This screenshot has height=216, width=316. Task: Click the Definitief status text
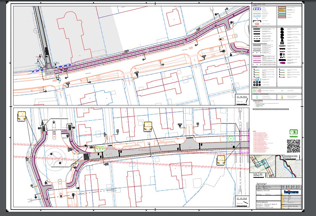click(x=263, y=184)
